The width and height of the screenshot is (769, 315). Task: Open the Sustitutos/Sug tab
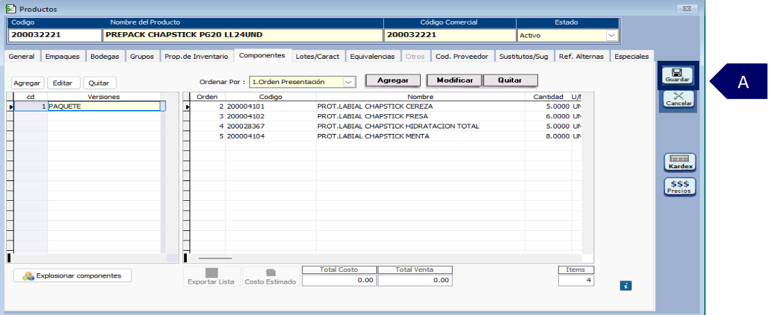(x=523, y=56)
